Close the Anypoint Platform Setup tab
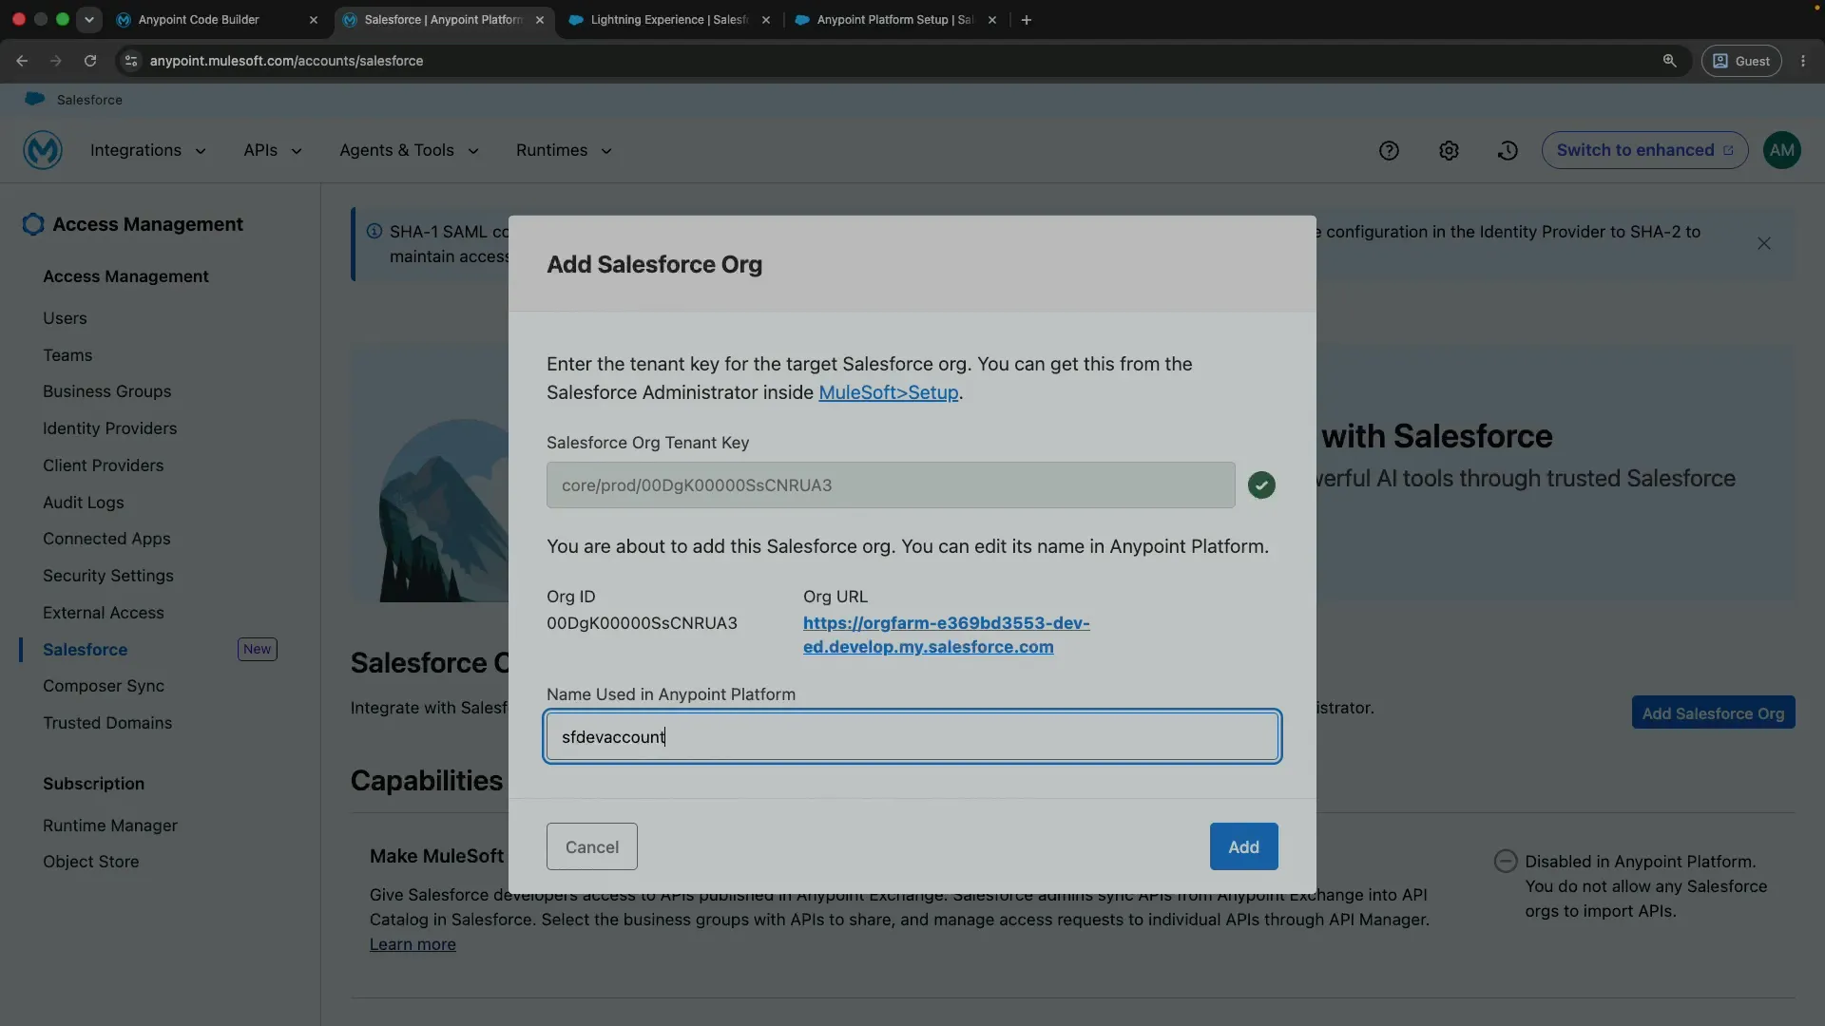1825x1026 pixels. click(992, 20)
